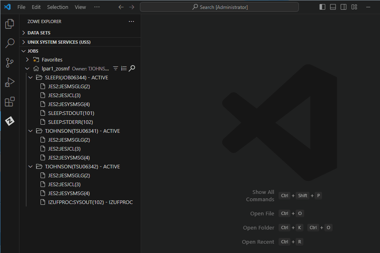Open the Selection menu
This screenshot has width=380, height=253.
(58, 7)
